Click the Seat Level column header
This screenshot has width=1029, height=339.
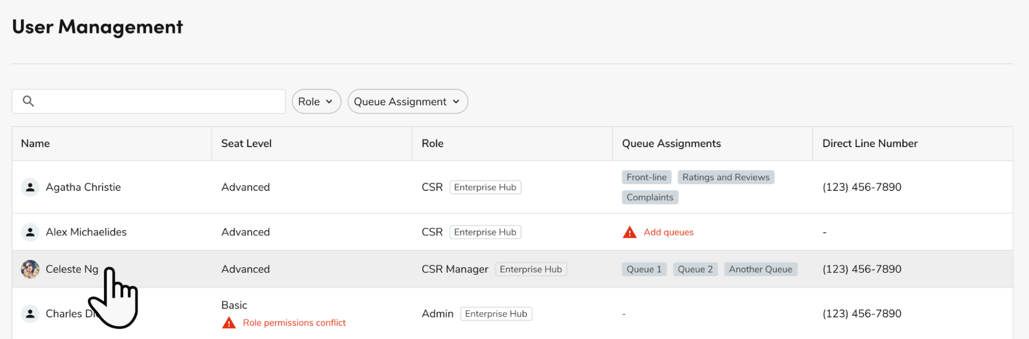point(246,144)
